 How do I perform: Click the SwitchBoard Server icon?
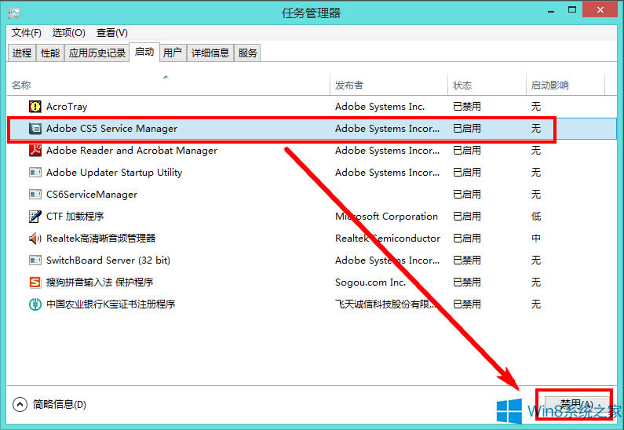35,261
